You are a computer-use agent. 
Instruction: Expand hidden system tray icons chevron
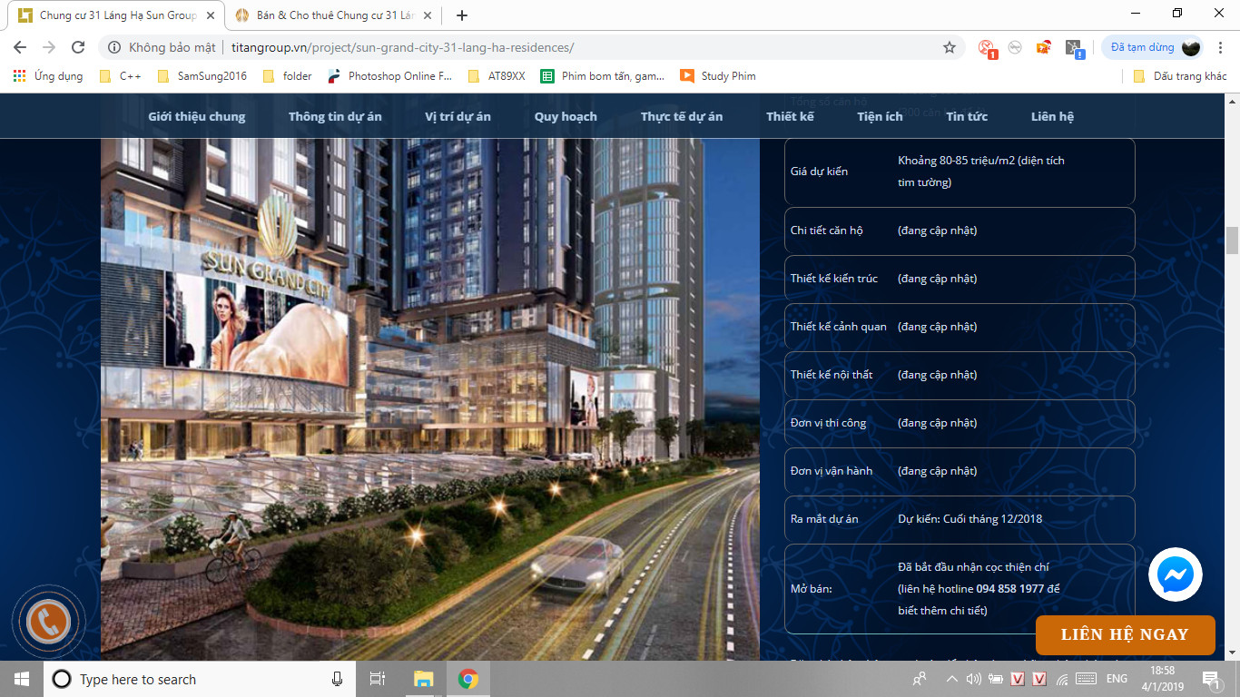coord(951,679)
